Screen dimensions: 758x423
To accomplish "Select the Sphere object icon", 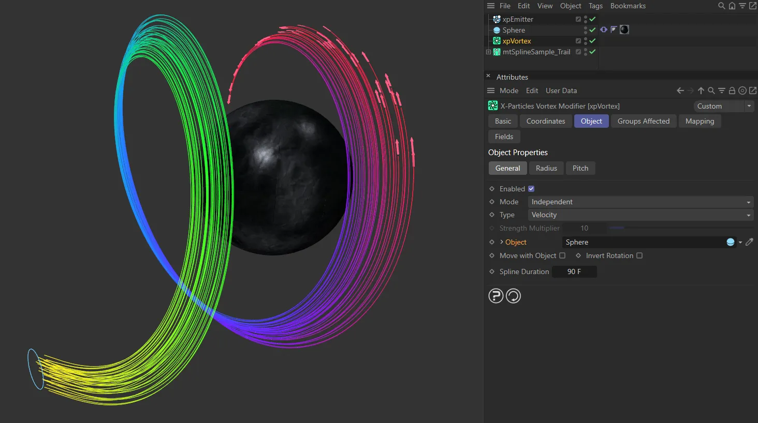I will (x=497, y=30).
